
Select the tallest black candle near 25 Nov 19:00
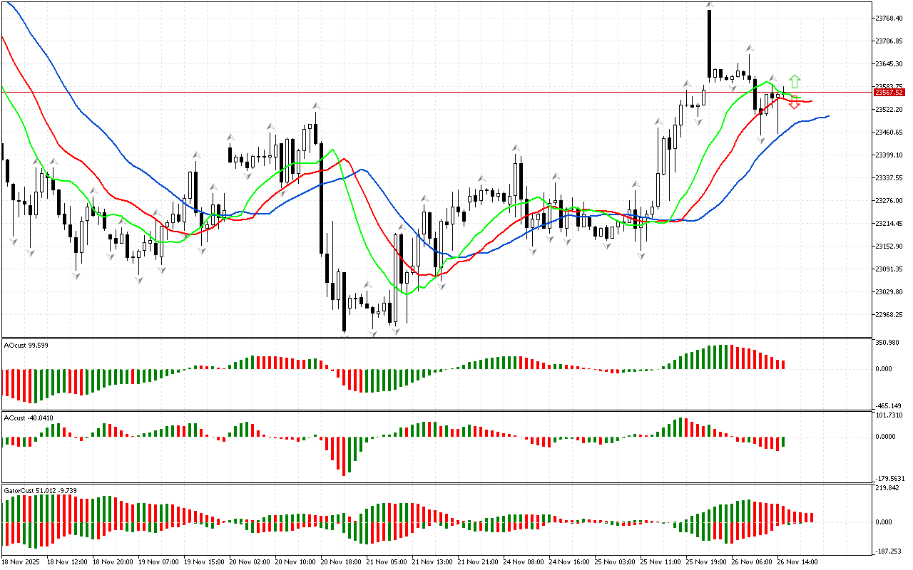[710, 43]
